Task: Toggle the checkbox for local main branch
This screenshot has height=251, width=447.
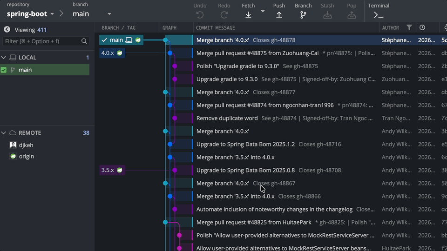Action: click(x=4, y=70)
